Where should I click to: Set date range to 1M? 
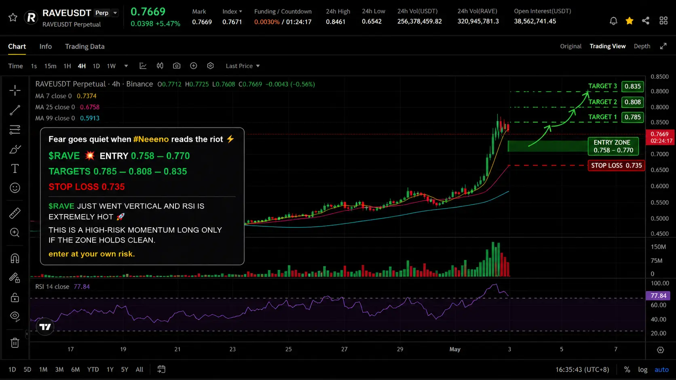coord(43,369)
